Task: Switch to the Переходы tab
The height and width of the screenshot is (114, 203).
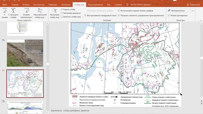Action: click(53, 5)
